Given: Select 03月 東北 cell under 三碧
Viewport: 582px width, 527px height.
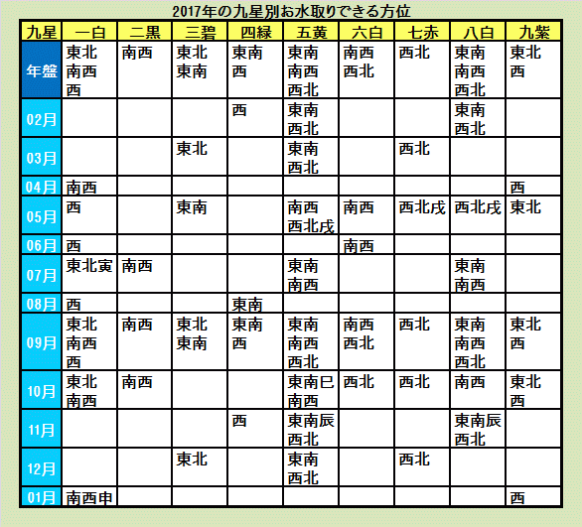Looking at the screenshot, I should click(x=200, y=157).
